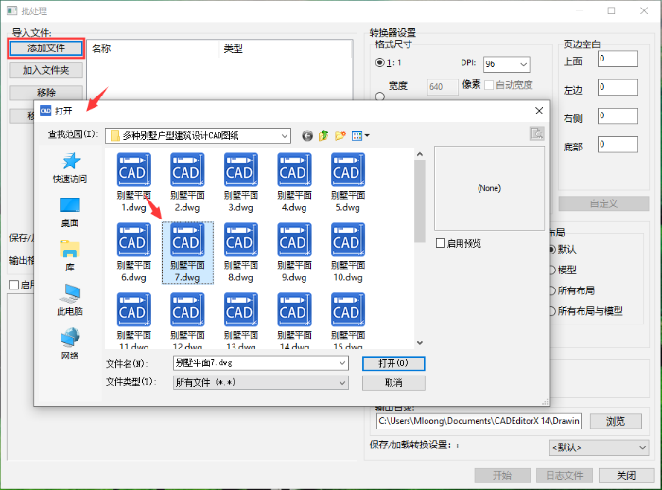Screen dimensions: 662x490
Task: Click 添加文件 add file button
Action: 46,48
